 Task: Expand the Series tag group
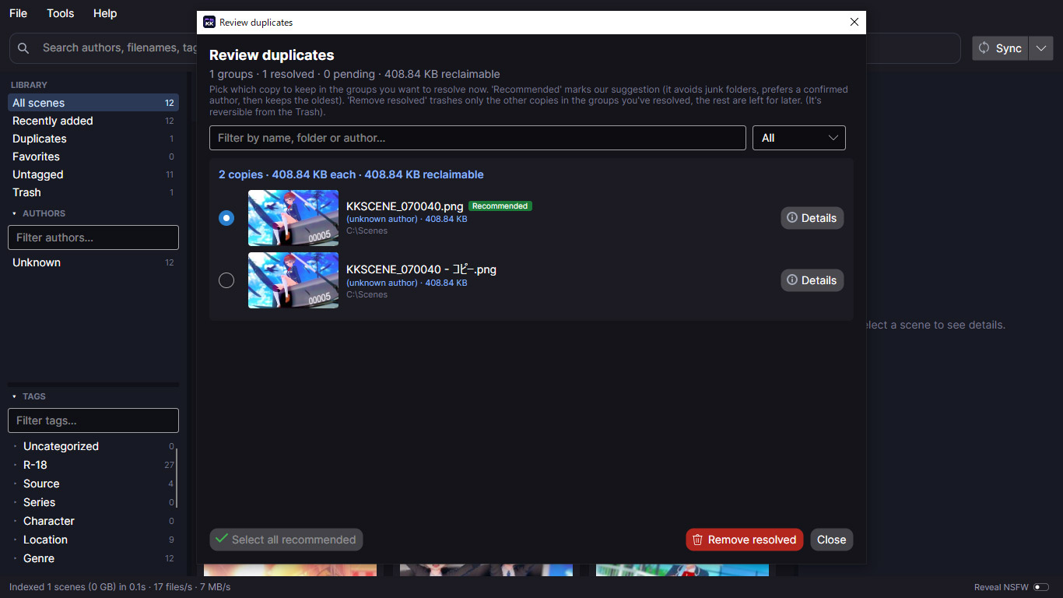15,502
